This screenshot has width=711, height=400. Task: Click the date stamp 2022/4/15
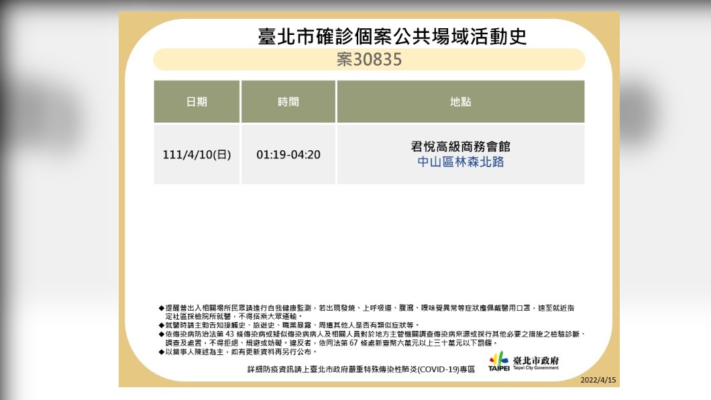(x=598, y=380)
